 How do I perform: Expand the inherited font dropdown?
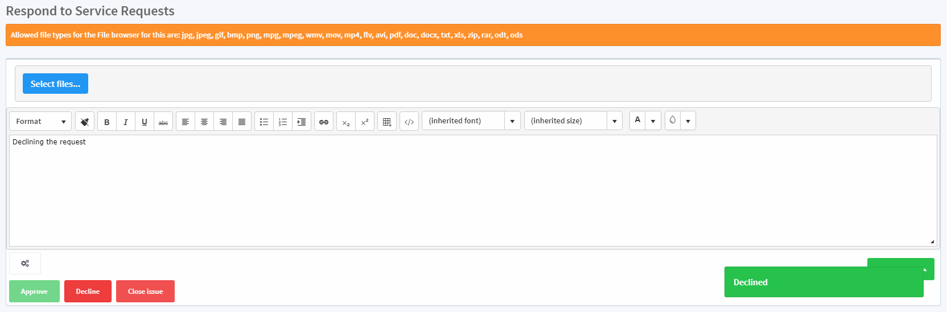[512, 121]
